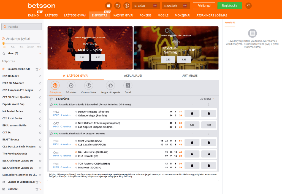Favorite ESportsBattle E-Basketball league
Image resolution: width=282 pixels, height=194 pixels.
tap(51, 105)
